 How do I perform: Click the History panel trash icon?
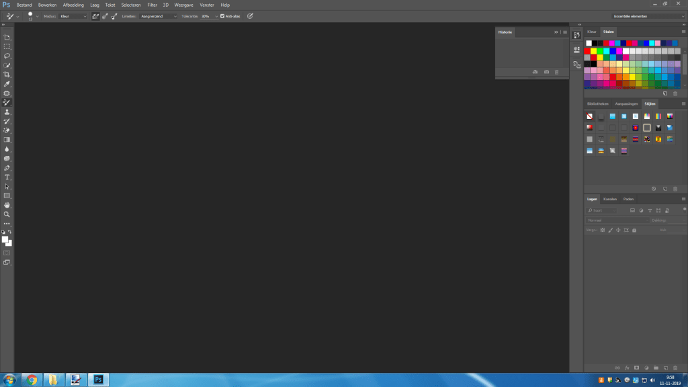point(556,72)
